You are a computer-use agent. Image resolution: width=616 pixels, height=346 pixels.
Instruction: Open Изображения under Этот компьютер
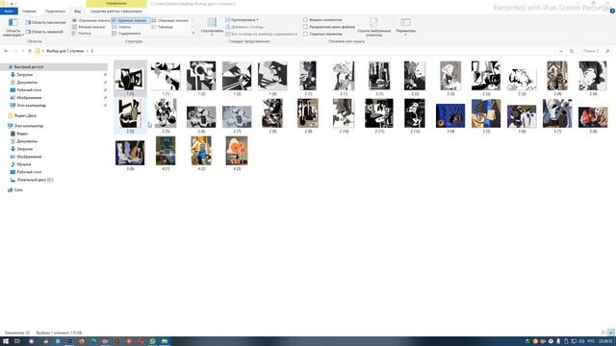tap(26, 157)
